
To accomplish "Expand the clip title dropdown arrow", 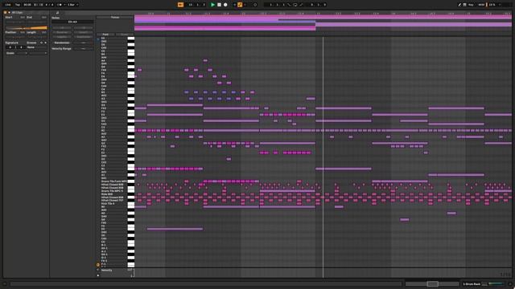I will point(9,13).
